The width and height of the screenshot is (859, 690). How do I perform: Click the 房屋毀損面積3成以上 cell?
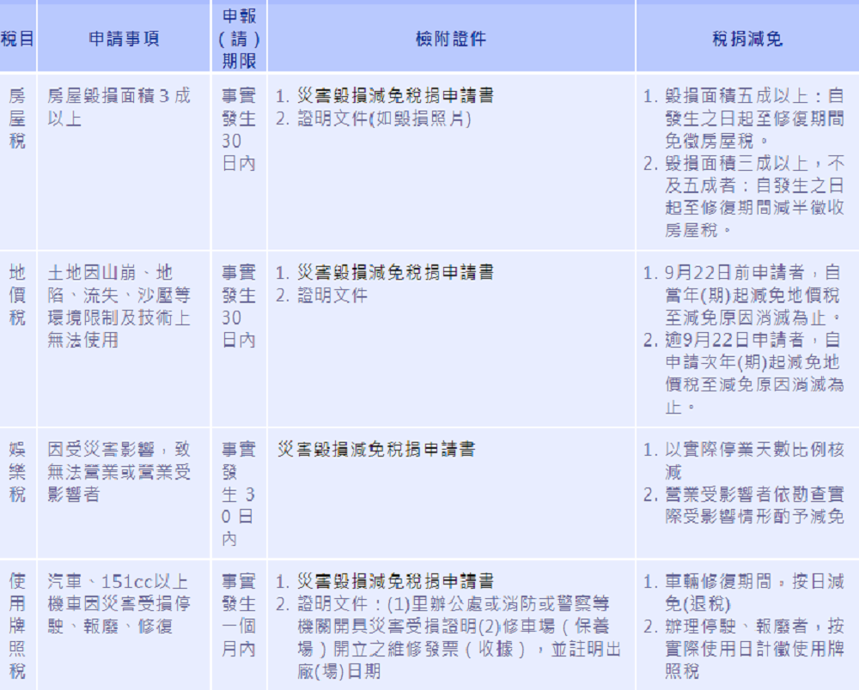[x=119, y=106]
